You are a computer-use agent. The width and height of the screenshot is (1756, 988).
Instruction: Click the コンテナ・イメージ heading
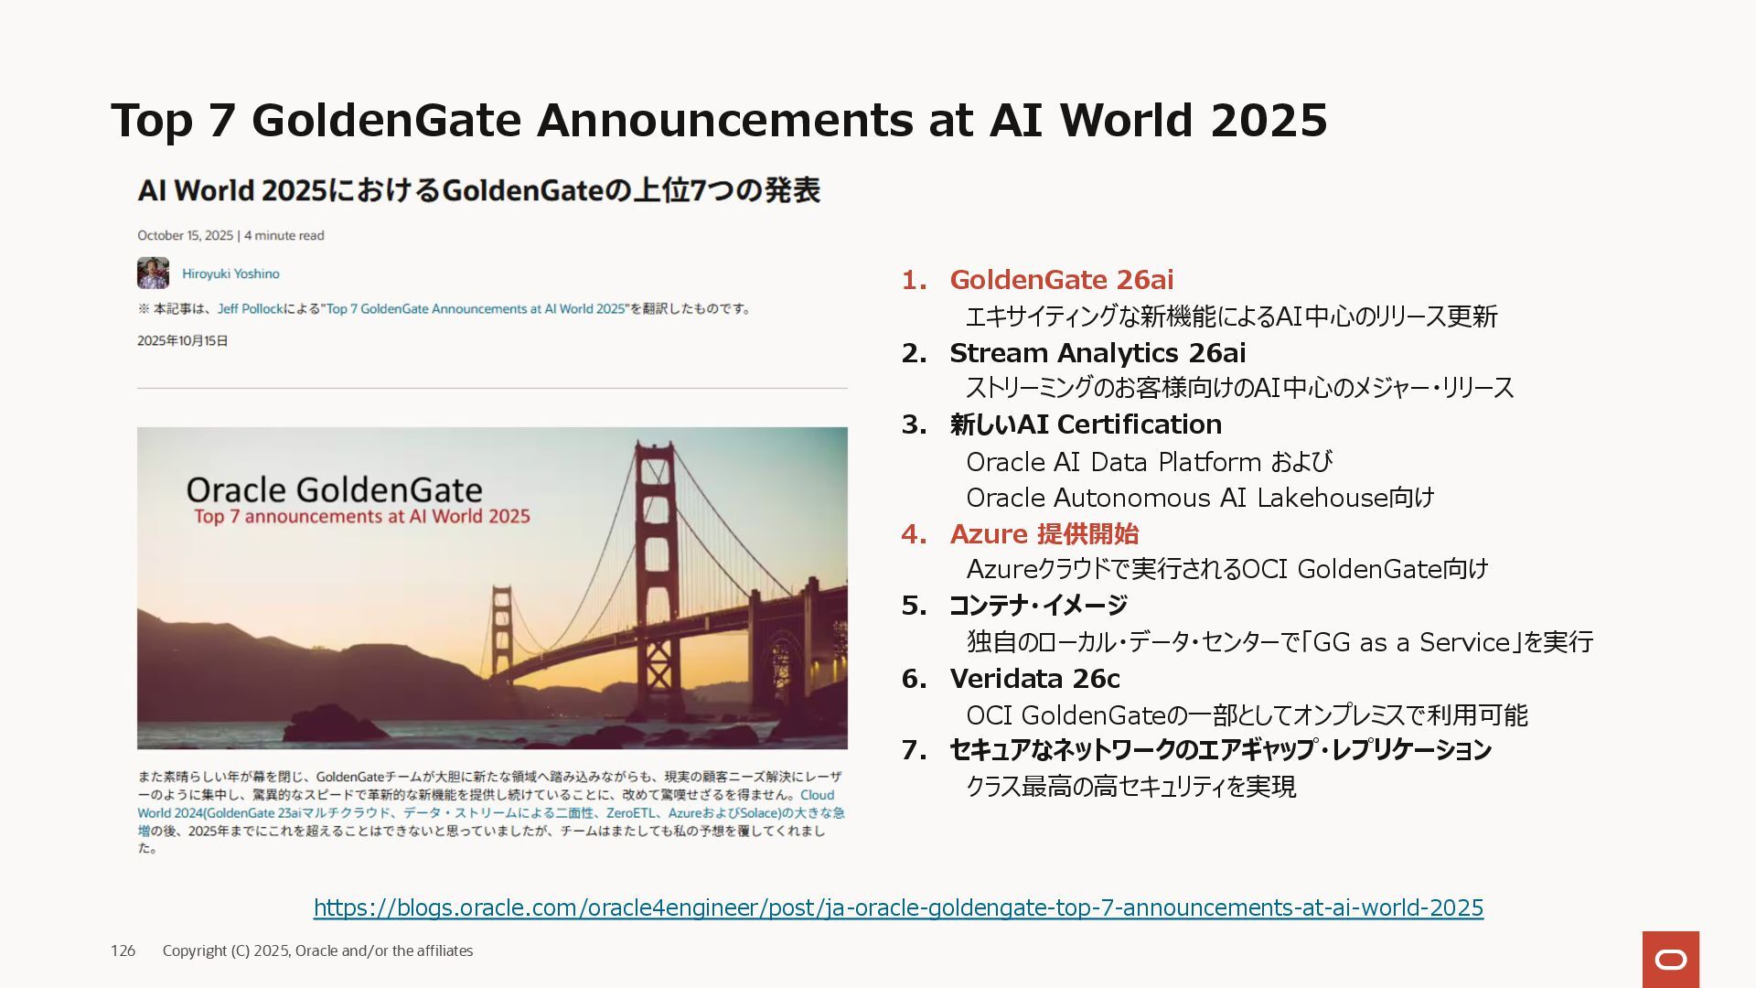[1038, 606]
